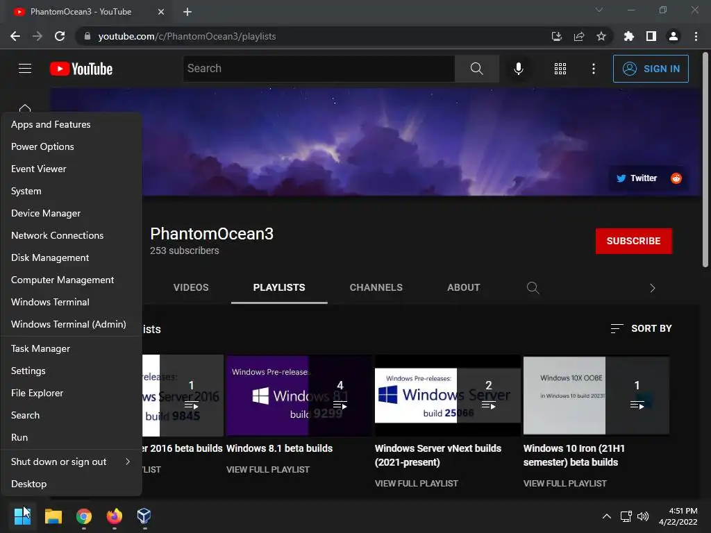The image size is (711, 533).
Task: Bookmark this page with the star
Action: pos(601,36)
